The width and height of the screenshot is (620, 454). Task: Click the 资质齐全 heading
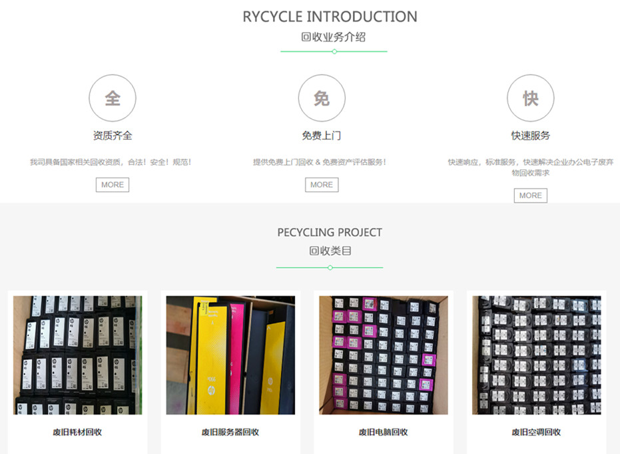[113, 135]
